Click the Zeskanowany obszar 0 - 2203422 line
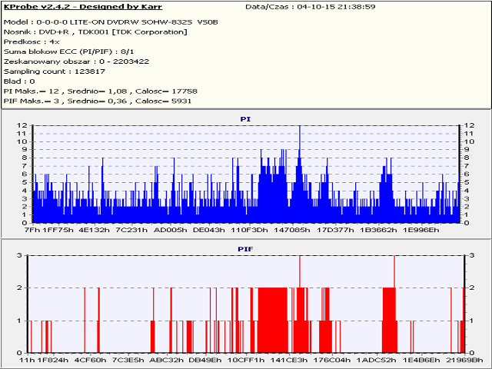 [x=76, y=61]
